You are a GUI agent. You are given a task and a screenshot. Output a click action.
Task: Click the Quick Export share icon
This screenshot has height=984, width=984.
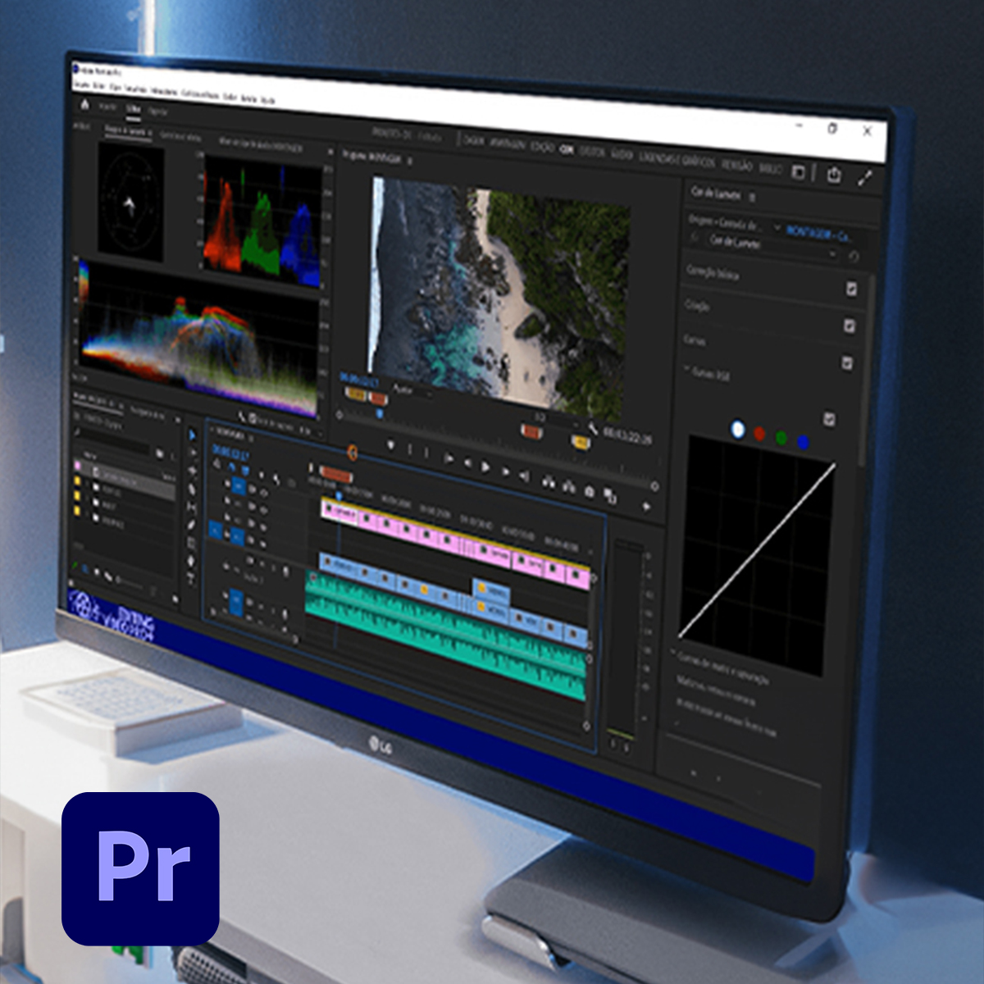coord(834,174)
